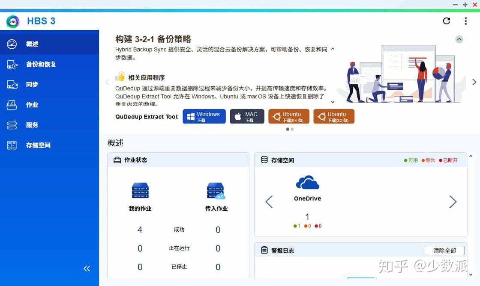Click the jobs tray icon in sidebar
The image size is (480, 286).
(12, 105)
